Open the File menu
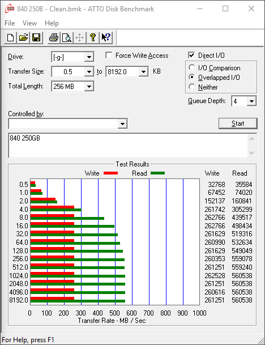 tap(10, 23)
